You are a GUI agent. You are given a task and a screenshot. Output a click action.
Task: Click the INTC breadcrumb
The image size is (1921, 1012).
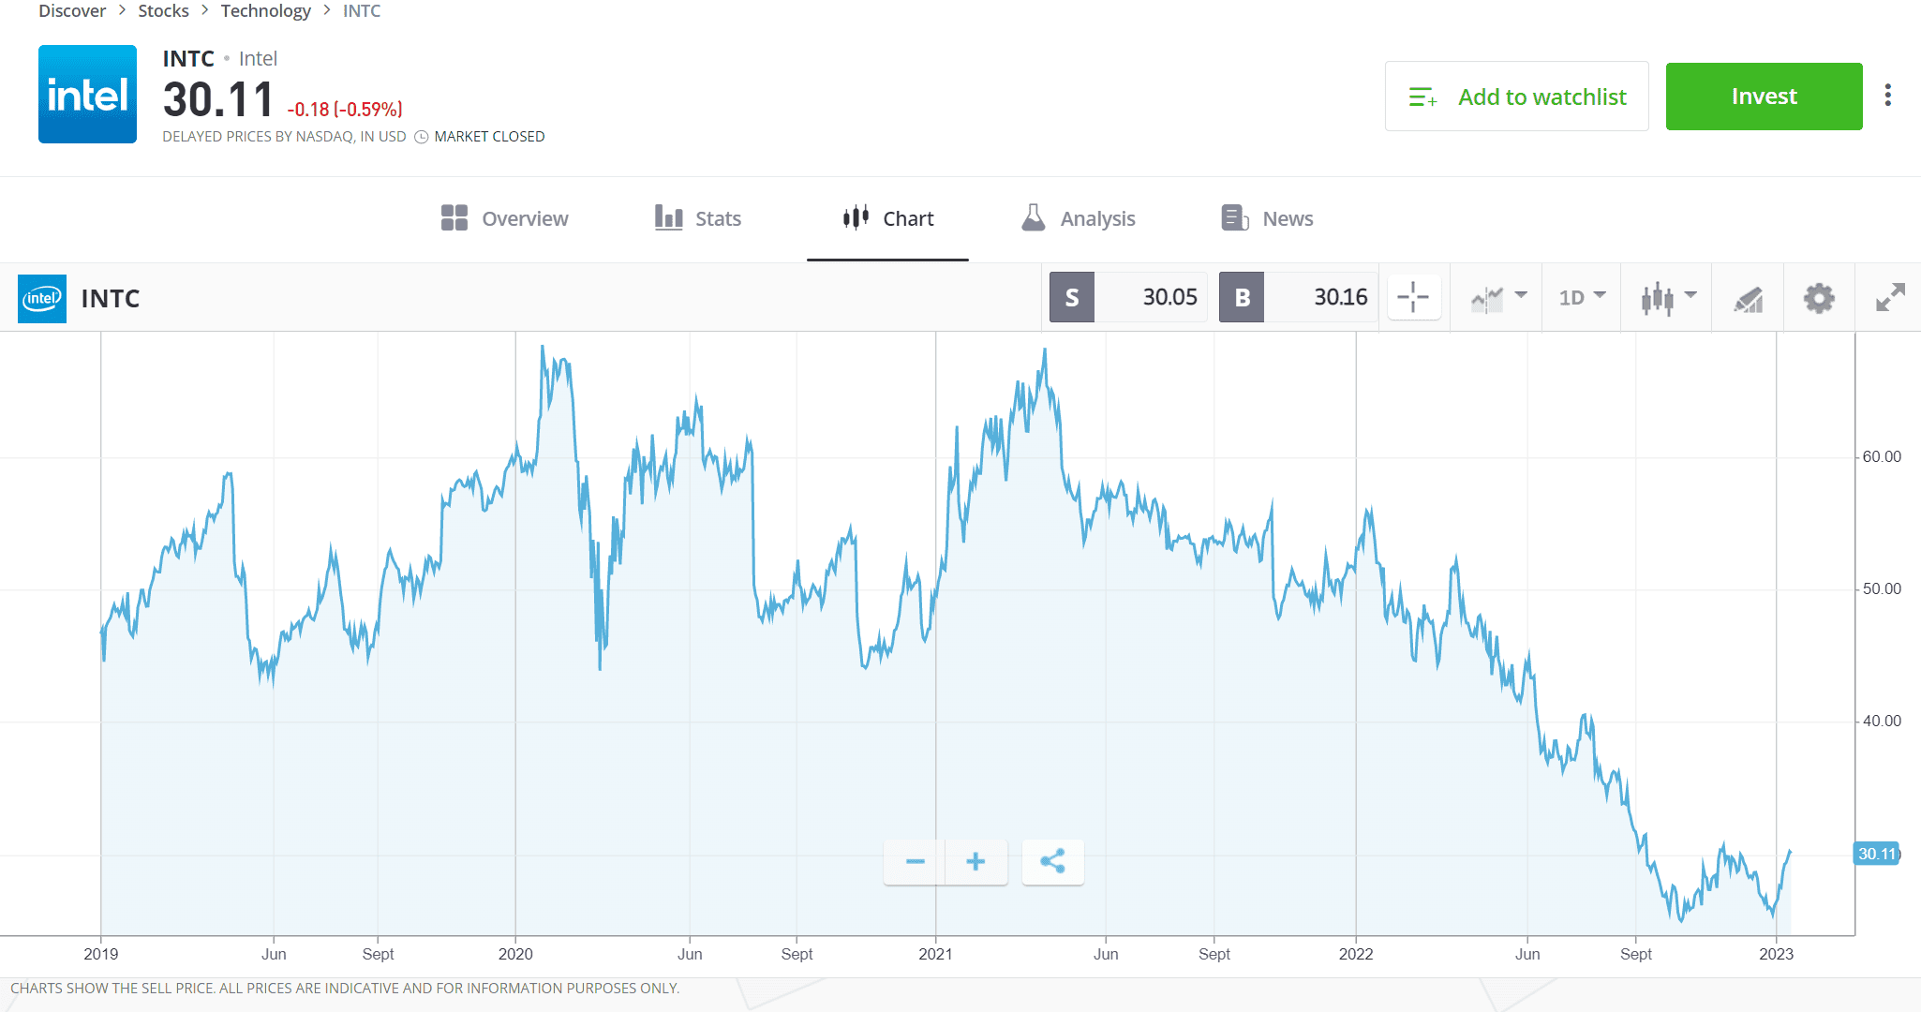(362, 11)
